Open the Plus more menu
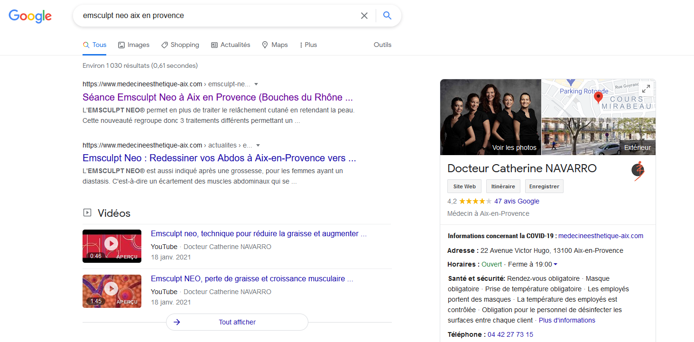Screen dimensions: 694x342 click(308, 45)
